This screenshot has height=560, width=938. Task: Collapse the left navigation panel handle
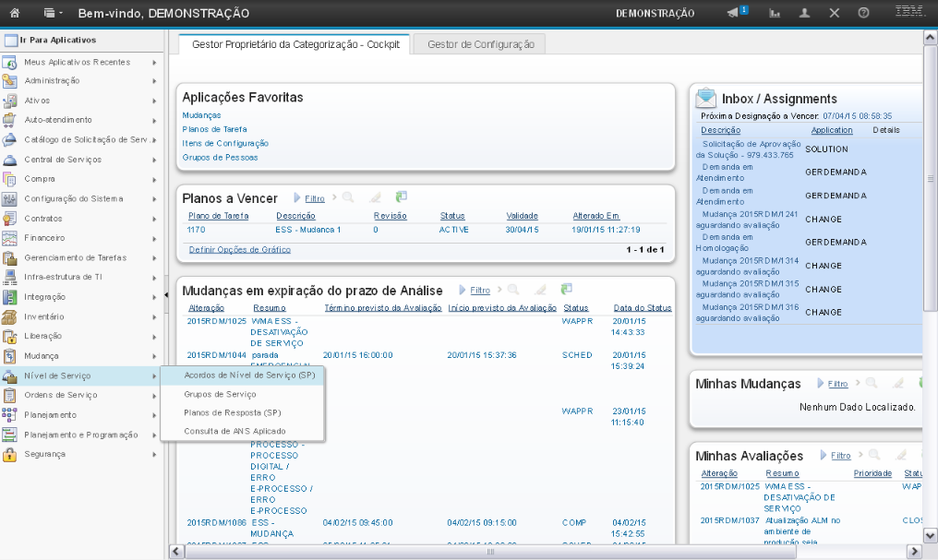point(166,294)
